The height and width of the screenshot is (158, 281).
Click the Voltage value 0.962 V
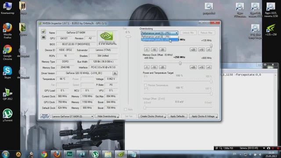(111, 79)
